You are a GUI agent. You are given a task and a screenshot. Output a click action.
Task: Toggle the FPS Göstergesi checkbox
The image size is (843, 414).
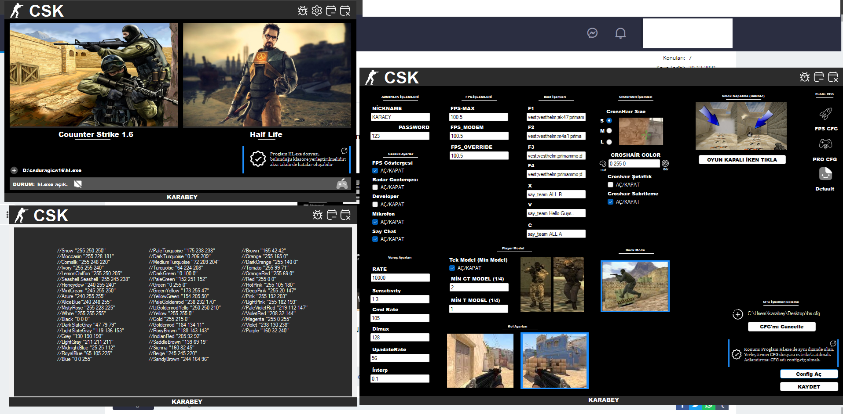click(375, 171)
